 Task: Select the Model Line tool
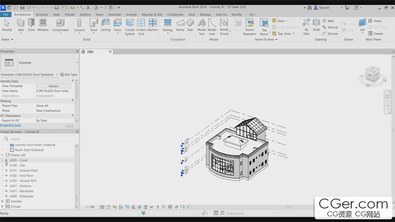(x=212, y=26)
